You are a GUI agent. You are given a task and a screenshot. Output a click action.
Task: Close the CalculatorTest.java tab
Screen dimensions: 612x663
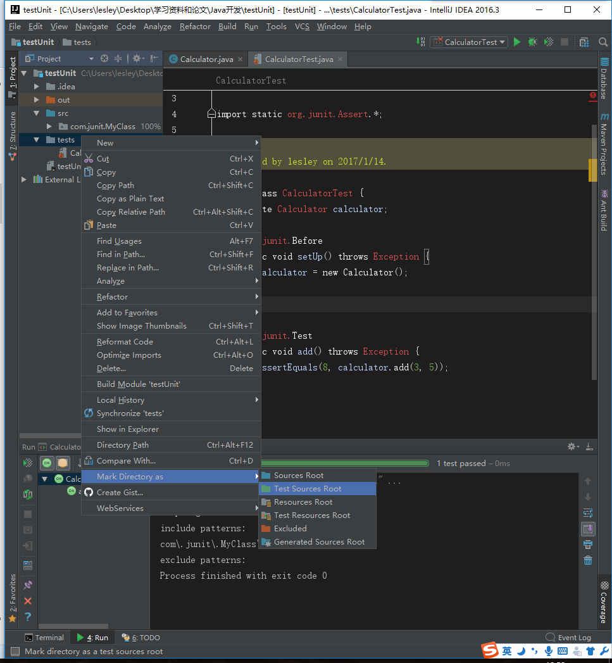click(340, 59)
